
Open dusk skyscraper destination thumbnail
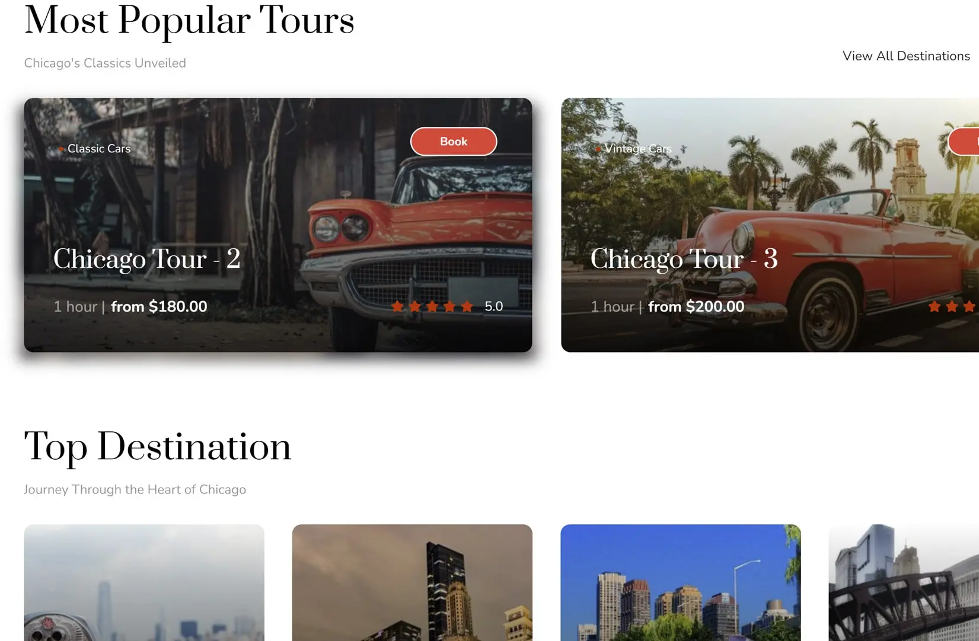[x=412, y=582]
